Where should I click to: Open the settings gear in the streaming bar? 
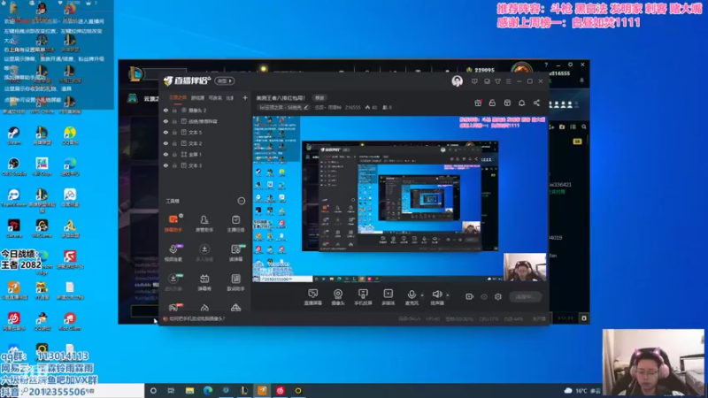(x=498, y=296)
